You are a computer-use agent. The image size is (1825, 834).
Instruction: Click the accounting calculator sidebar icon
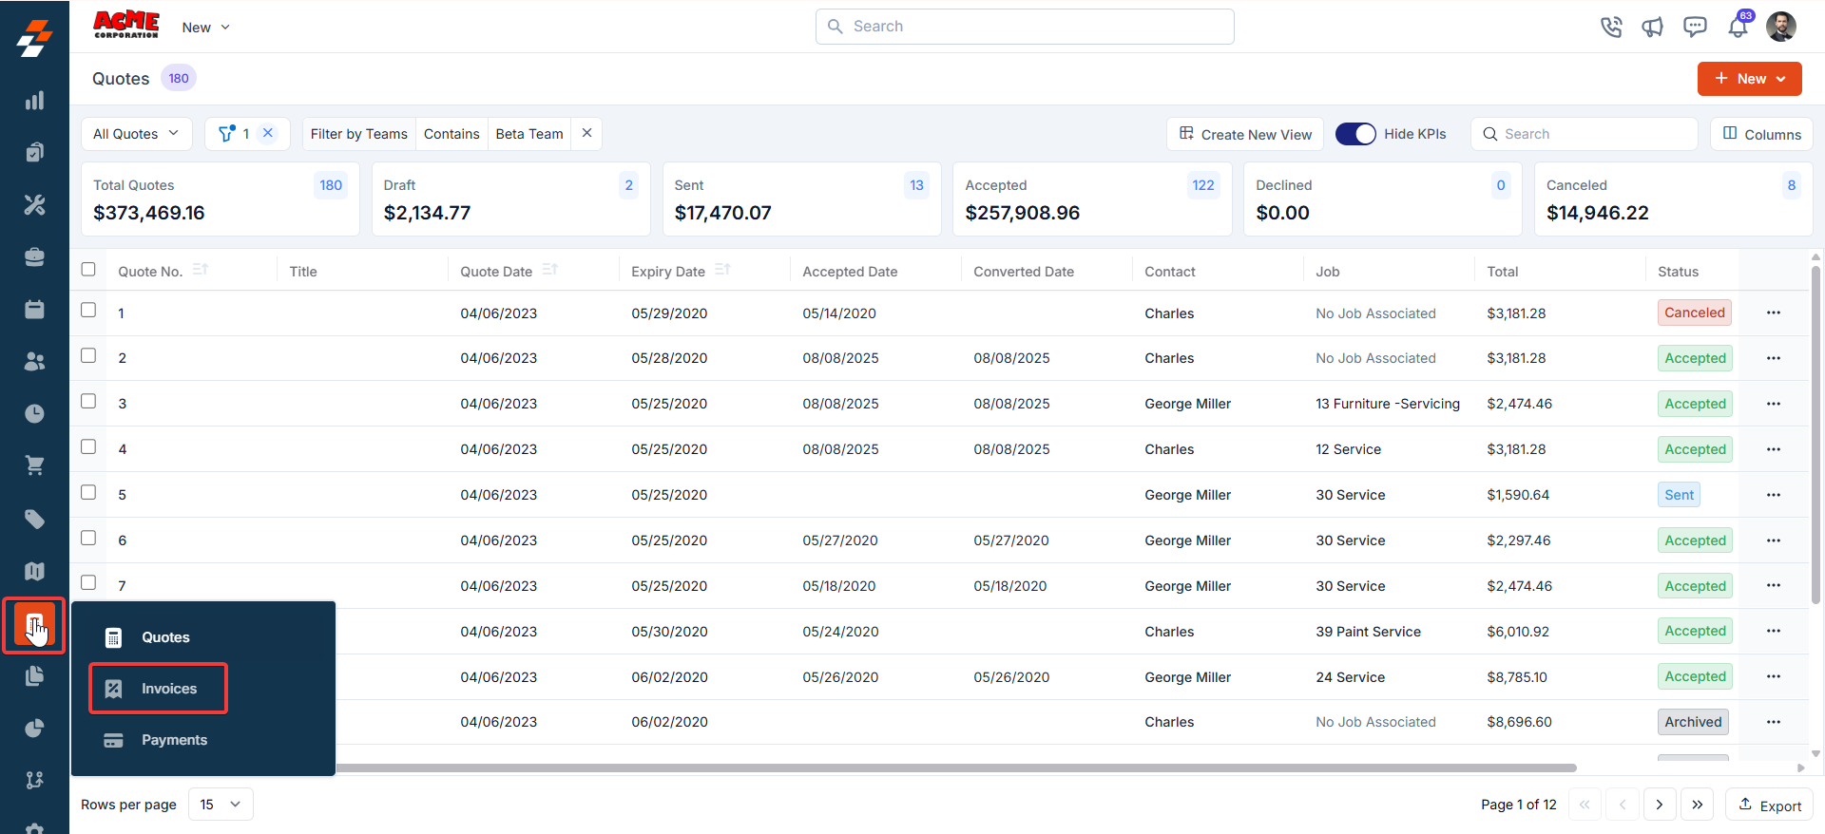pos(34,624)
